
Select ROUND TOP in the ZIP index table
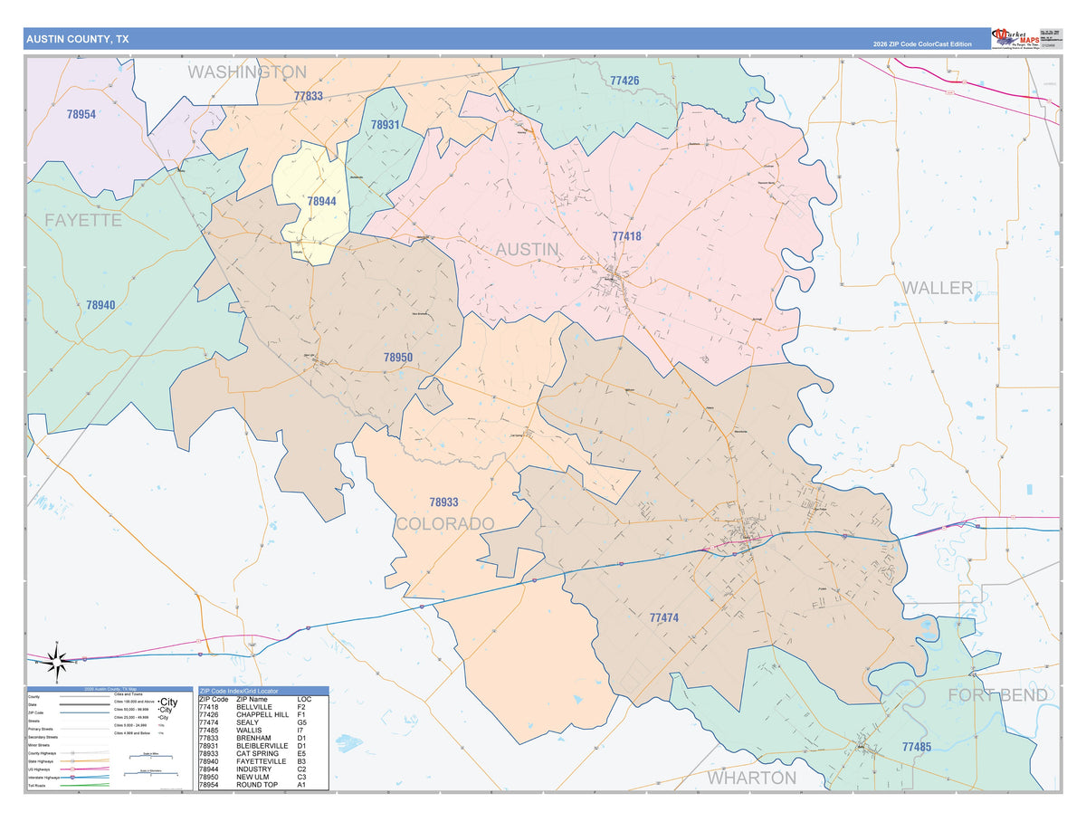[x=258, y=786]
